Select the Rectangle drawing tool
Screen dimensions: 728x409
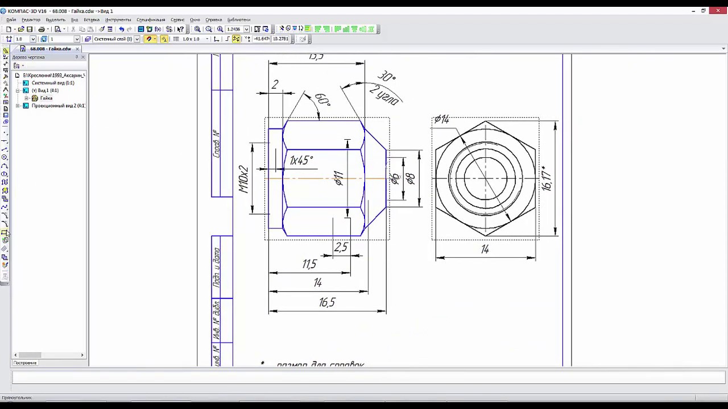click(x=5, y=232)
